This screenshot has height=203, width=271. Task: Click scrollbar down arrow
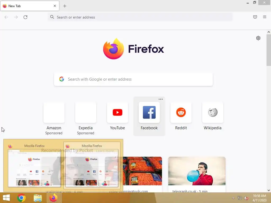(x=269, y=190)
